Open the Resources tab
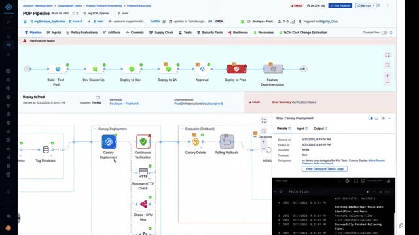The image size is (419, 235). click(x=263, y=33)
